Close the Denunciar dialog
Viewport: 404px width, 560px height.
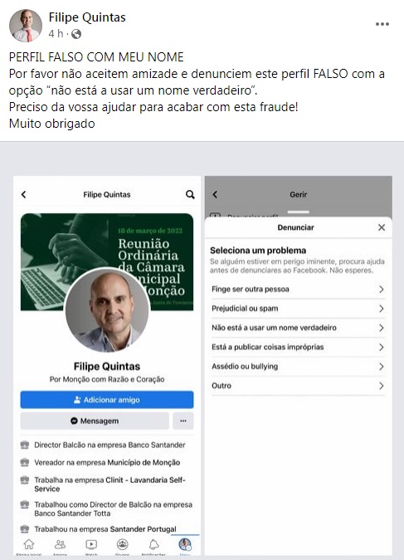pos(382,227)
